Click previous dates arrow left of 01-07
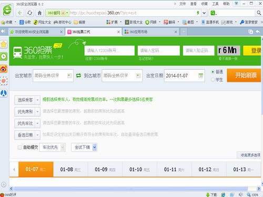 click(14, 169)
